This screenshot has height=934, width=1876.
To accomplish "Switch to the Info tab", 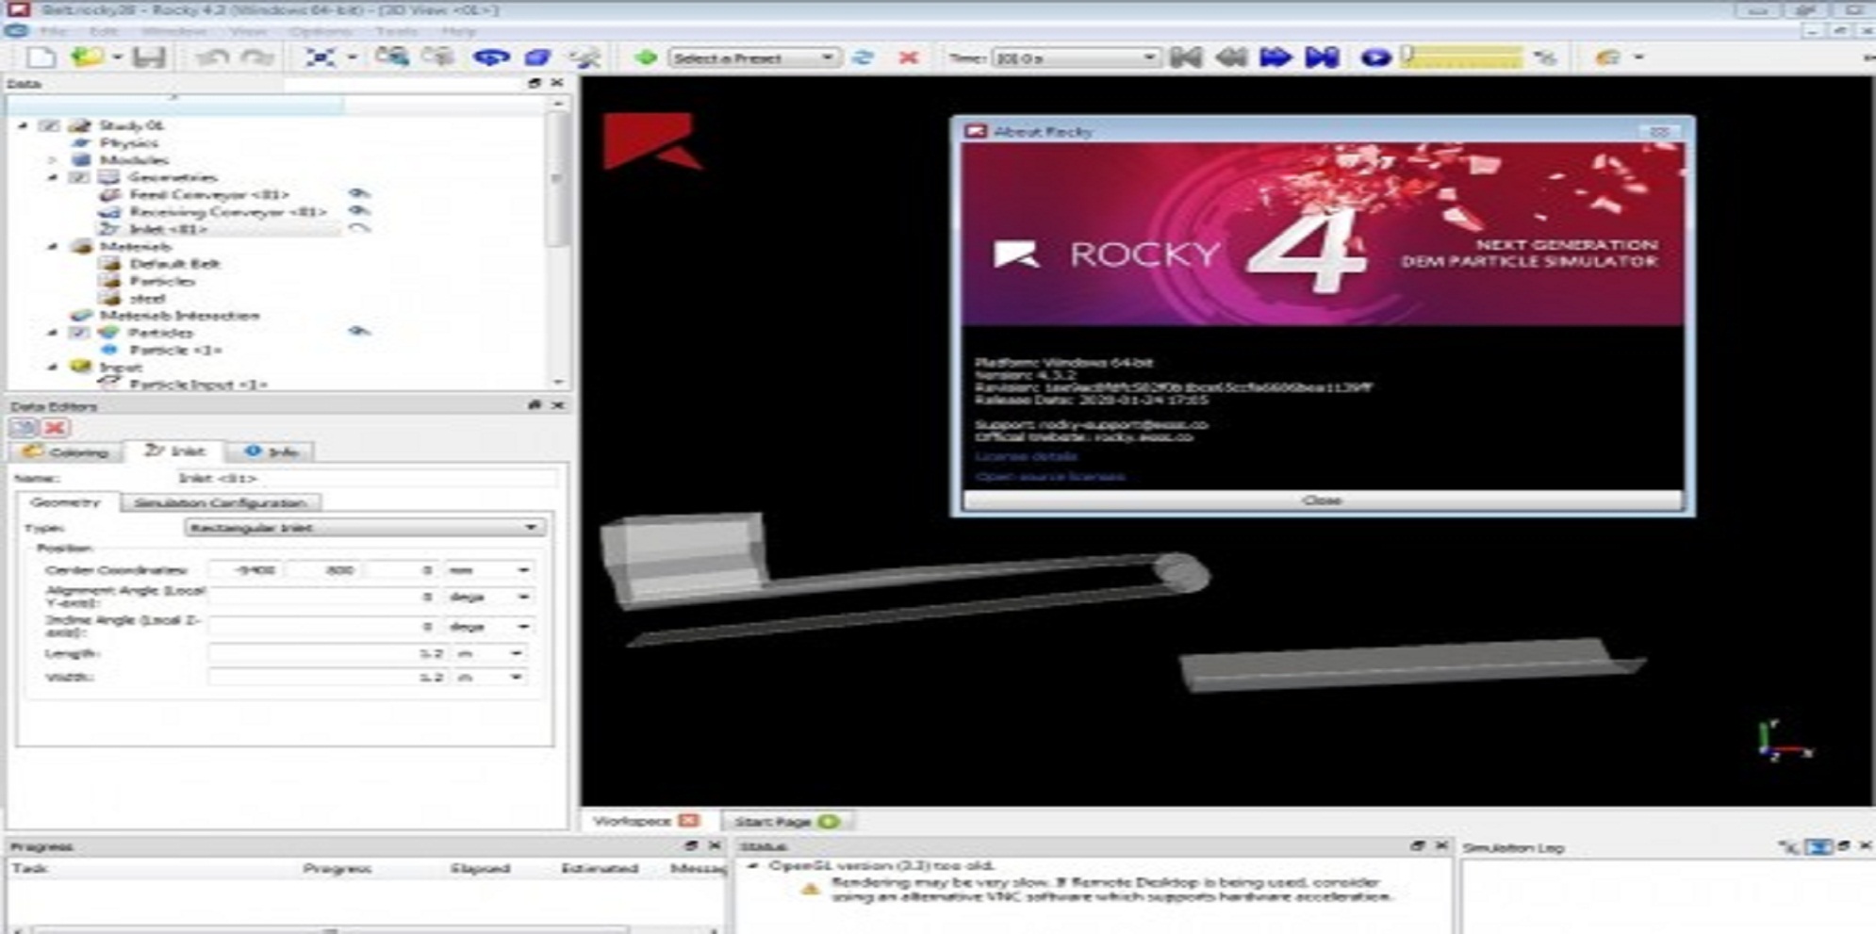I will click(x=272, y=452).
